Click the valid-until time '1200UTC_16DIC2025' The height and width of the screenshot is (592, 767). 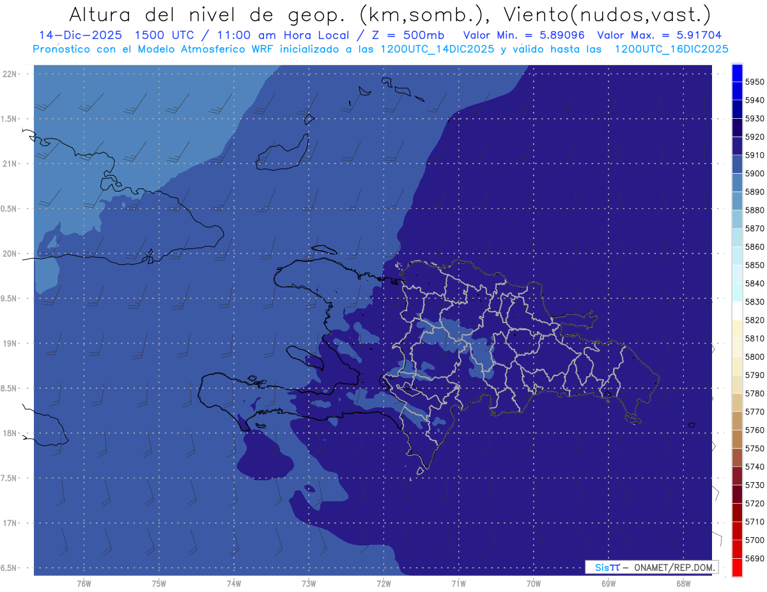(x=671, y=49)
